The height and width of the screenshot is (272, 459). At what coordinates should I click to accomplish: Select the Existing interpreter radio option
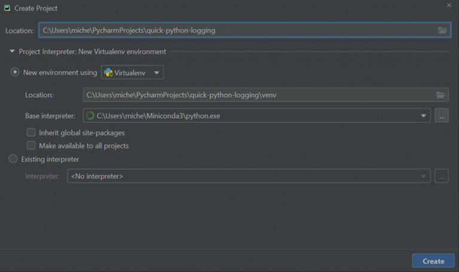tap(13, 159)
